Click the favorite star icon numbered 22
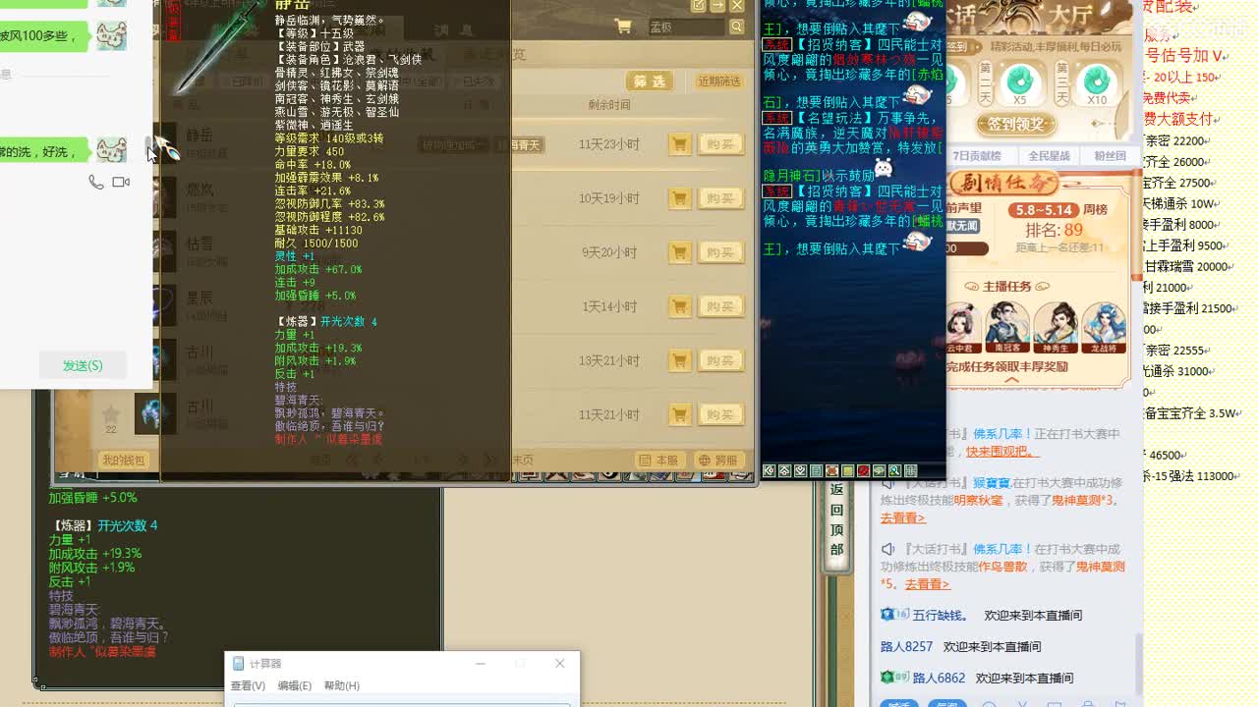Viewport: 1258px width, 707px height. [x=111, y=414]
